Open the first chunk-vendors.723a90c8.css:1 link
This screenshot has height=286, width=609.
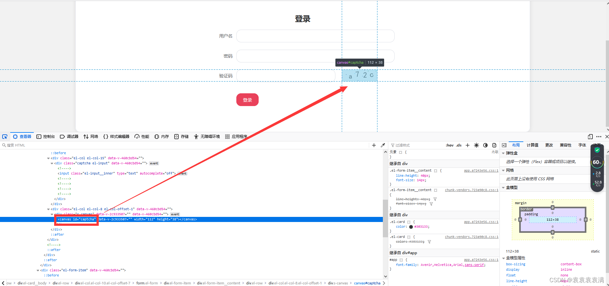[x=471, y=190]
